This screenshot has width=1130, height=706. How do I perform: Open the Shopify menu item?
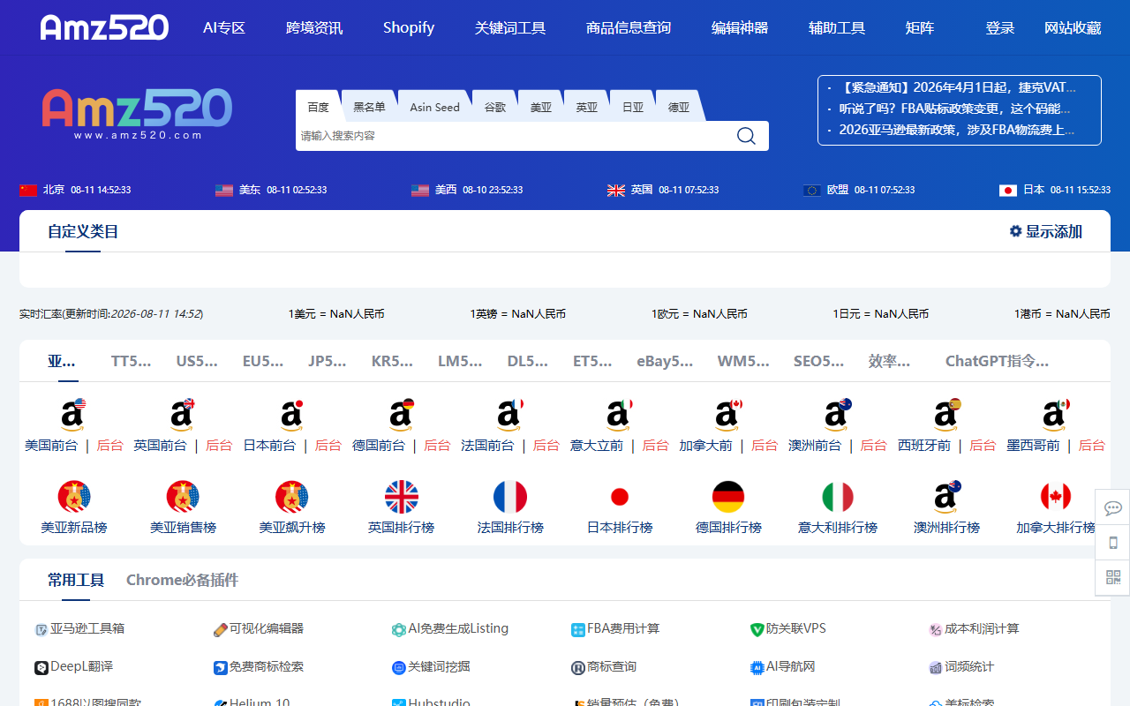pos(409,27)
